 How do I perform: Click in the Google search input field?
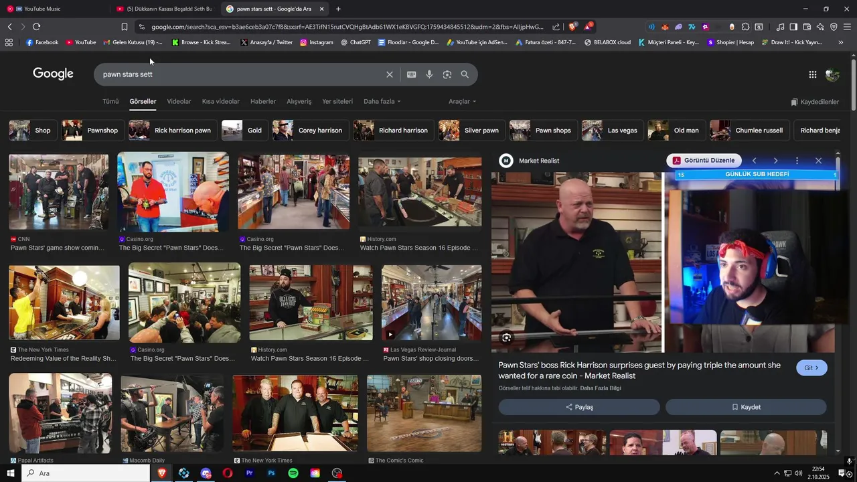pos(241,74)
